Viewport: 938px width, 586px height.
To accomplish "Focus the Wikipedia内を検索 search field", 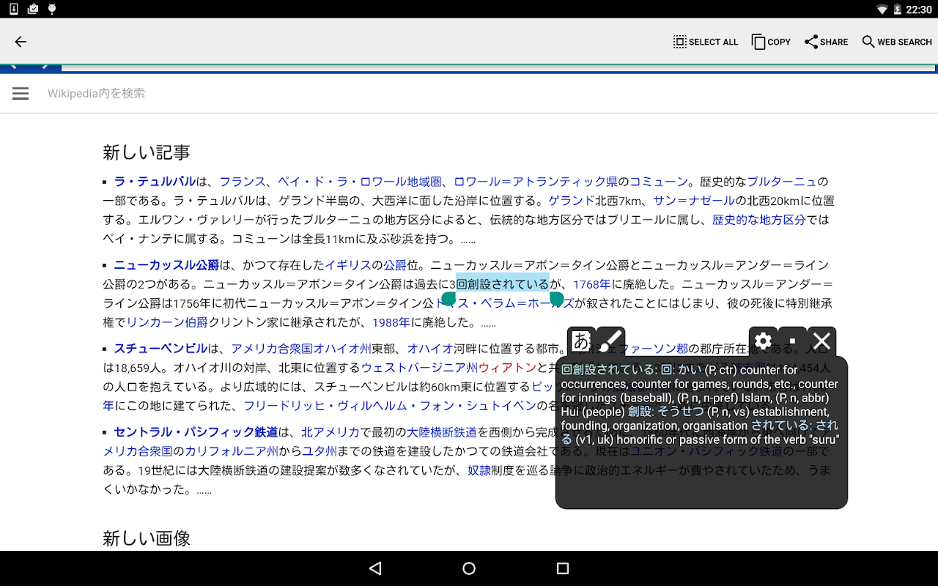I will pyautogui.click(x=96, y=93).
